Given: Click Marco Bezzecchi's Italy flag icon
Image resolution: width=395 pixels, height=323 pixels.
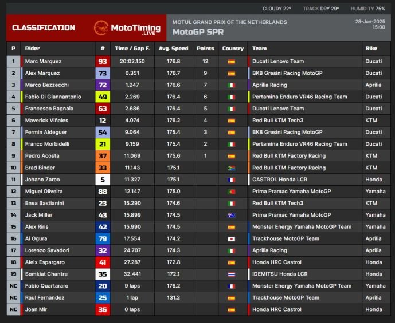Looking at the screenshot, I should coord(232,85).
